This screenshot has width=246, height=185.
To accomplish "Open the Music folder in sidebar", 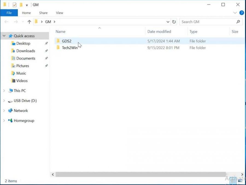I will click(x=20, y=73).
